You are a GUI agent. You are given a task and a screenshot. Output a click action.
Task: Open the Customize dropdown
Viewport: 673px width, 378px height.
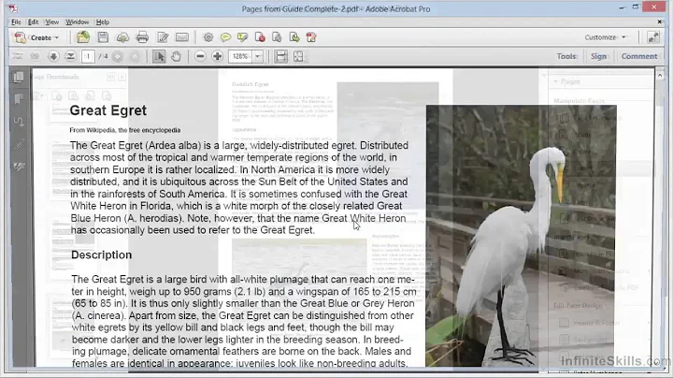605,37
